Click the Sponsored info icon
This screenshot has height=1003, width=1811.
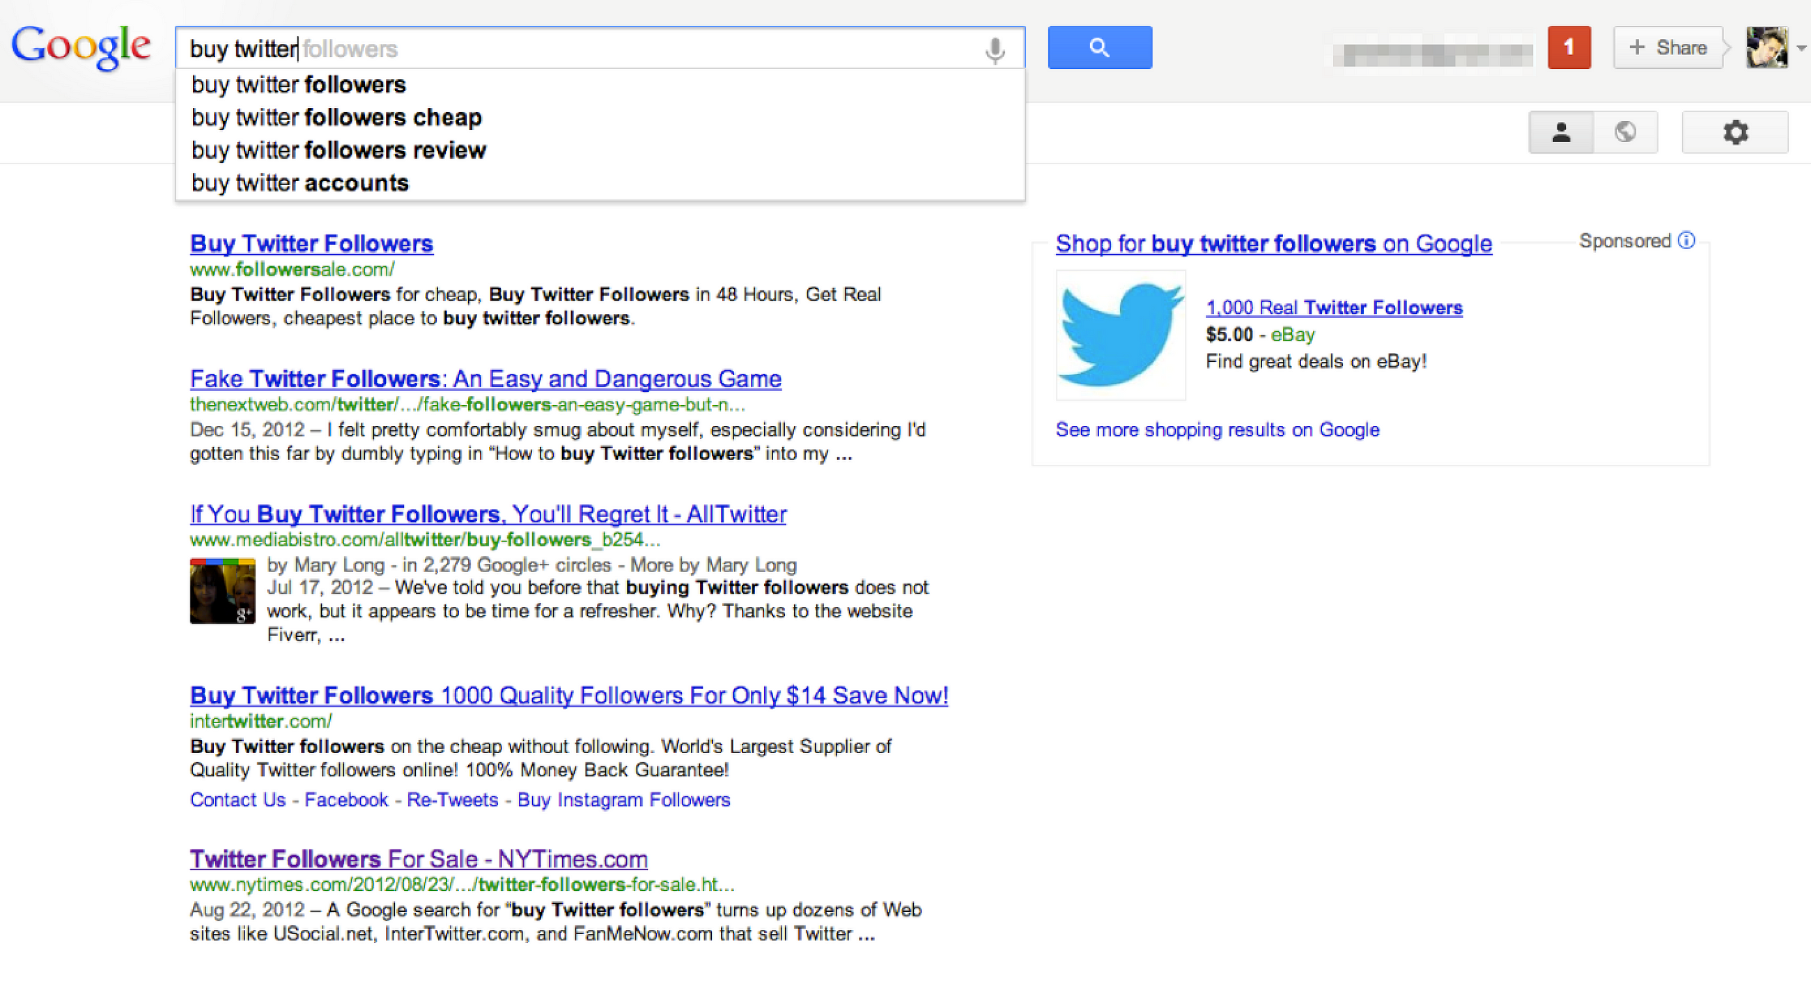point(1686,240)
